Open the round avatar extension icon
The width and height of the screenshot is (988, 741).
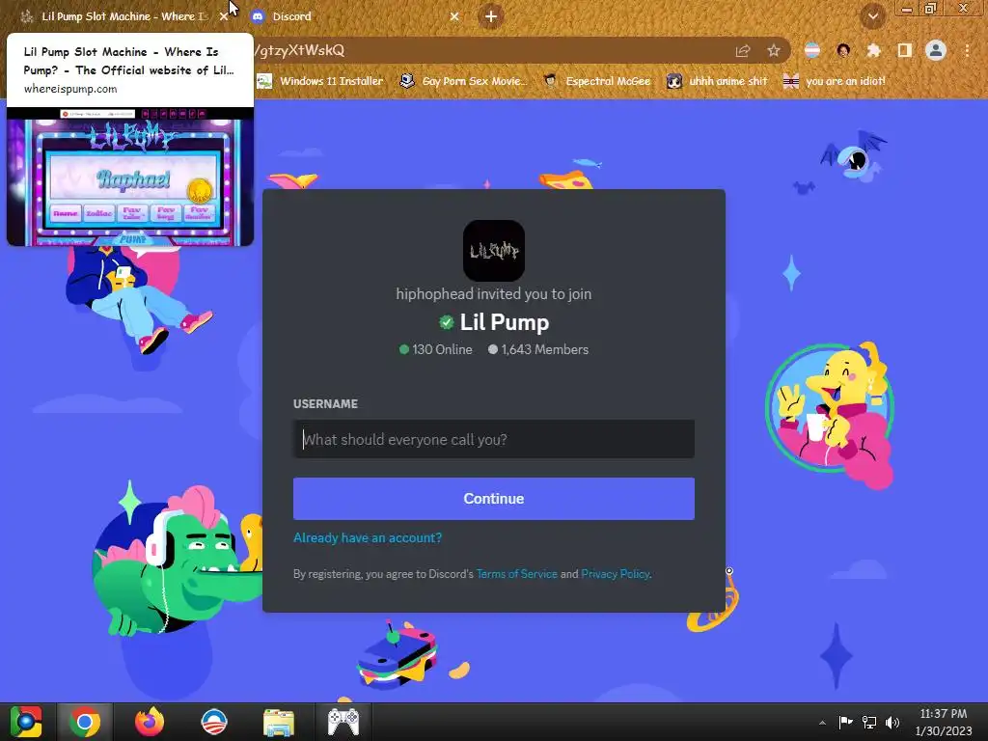pyautogui.click(x=843, y=50)
